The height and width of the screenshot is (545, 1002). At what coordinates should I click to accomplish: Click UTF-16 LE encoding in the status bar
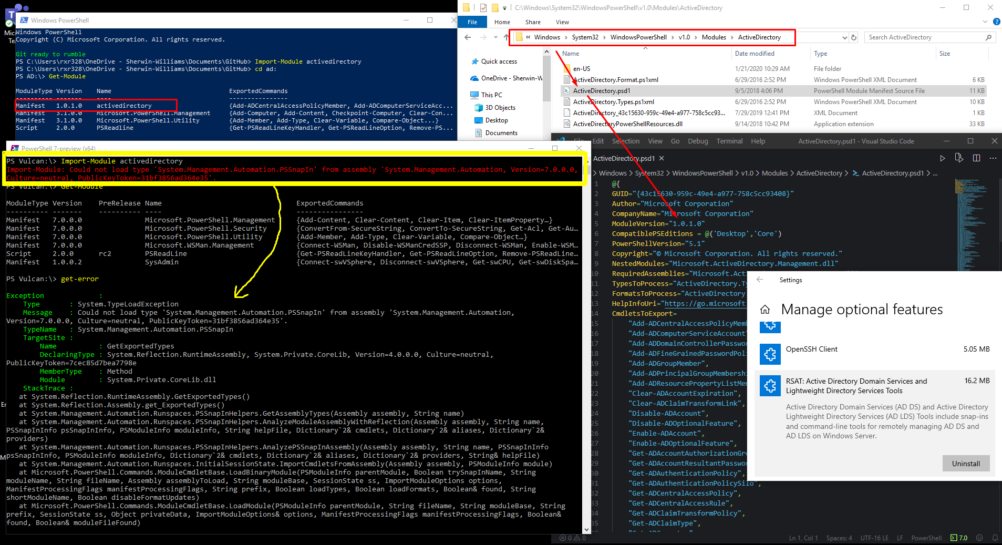pyautogui.click(x=874, y=538)
